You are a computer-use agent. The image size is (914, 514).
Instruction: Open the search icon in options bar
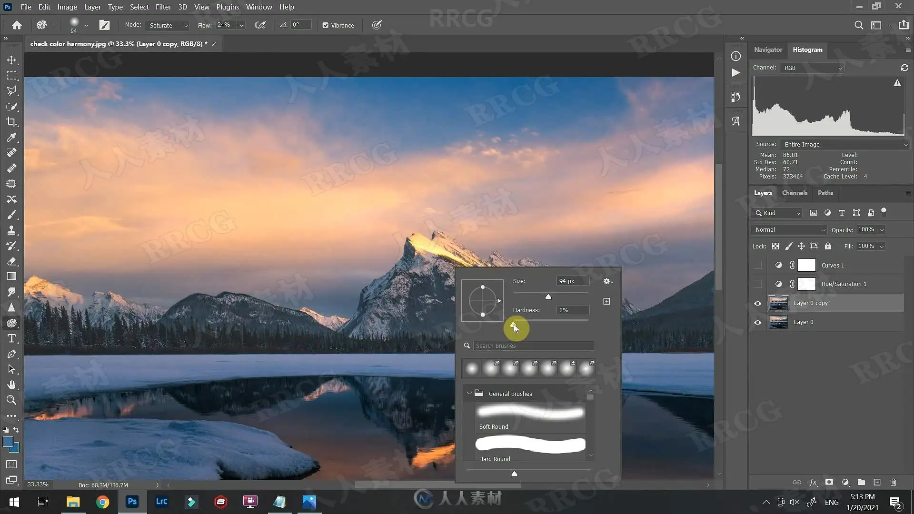click(859, 25)
